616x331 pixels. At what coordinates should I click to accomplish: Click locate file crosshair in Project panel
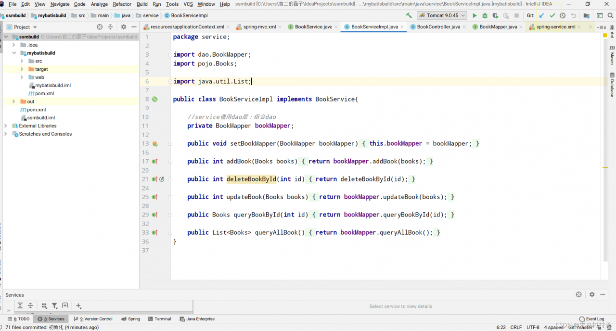[100, 27]
